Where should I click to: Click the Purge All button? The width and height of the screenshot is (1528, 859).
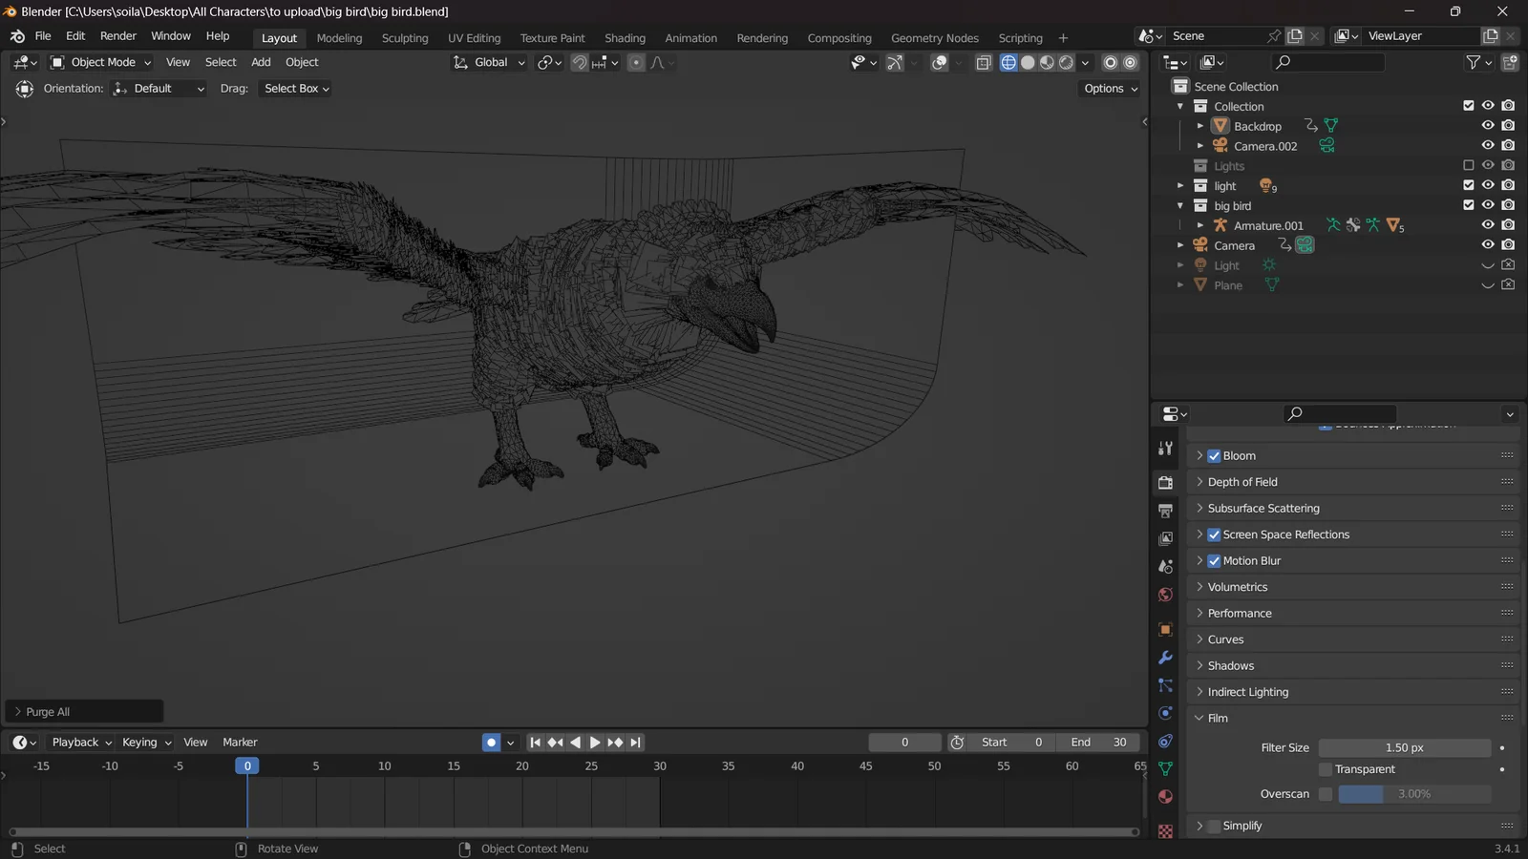coord(83,711)
